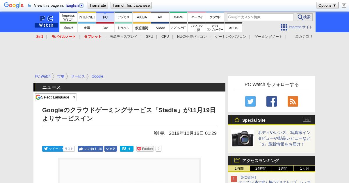Click the Google breadcrumb link
Screen dimensions: 349x183
[97, 76]
